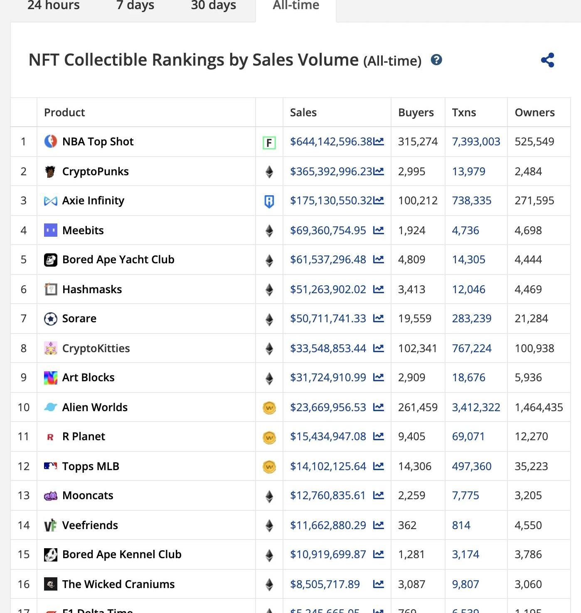This screenshot has height=613, width=581.
Task: Click the CryptoPunks avatar icon
Action: 50,172
